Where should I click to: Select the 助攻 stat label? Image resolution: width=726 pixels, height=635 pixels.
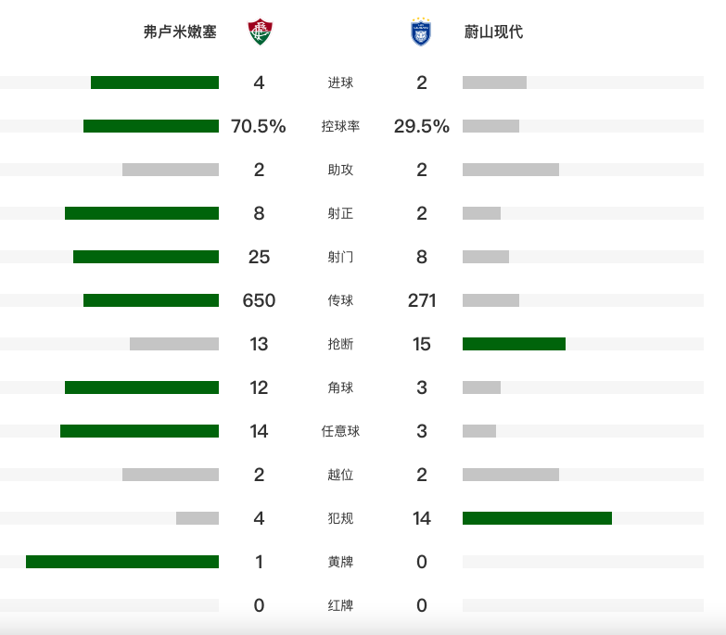(x=340, y=170)
